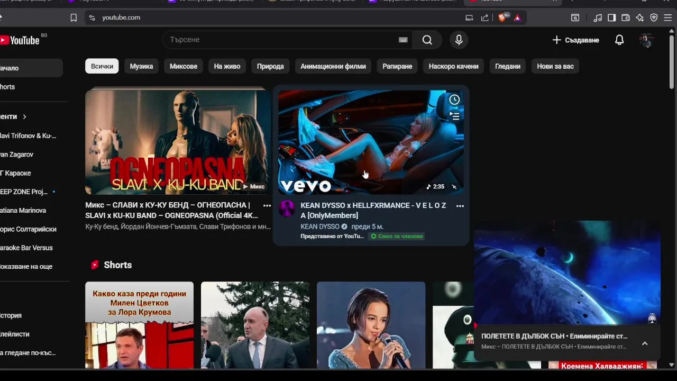Click the install/cast screen icon in address bar
677x381 pixels.
point(469,17)
